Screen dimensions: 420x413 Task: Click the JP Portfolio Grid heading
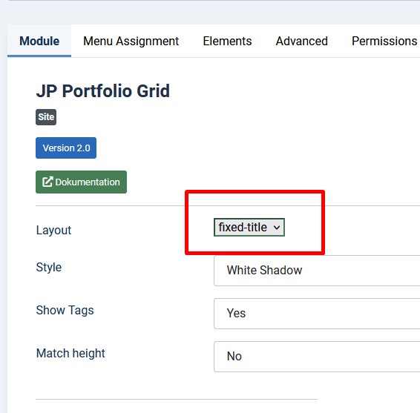pyautogui.click(x=103, y=91)
